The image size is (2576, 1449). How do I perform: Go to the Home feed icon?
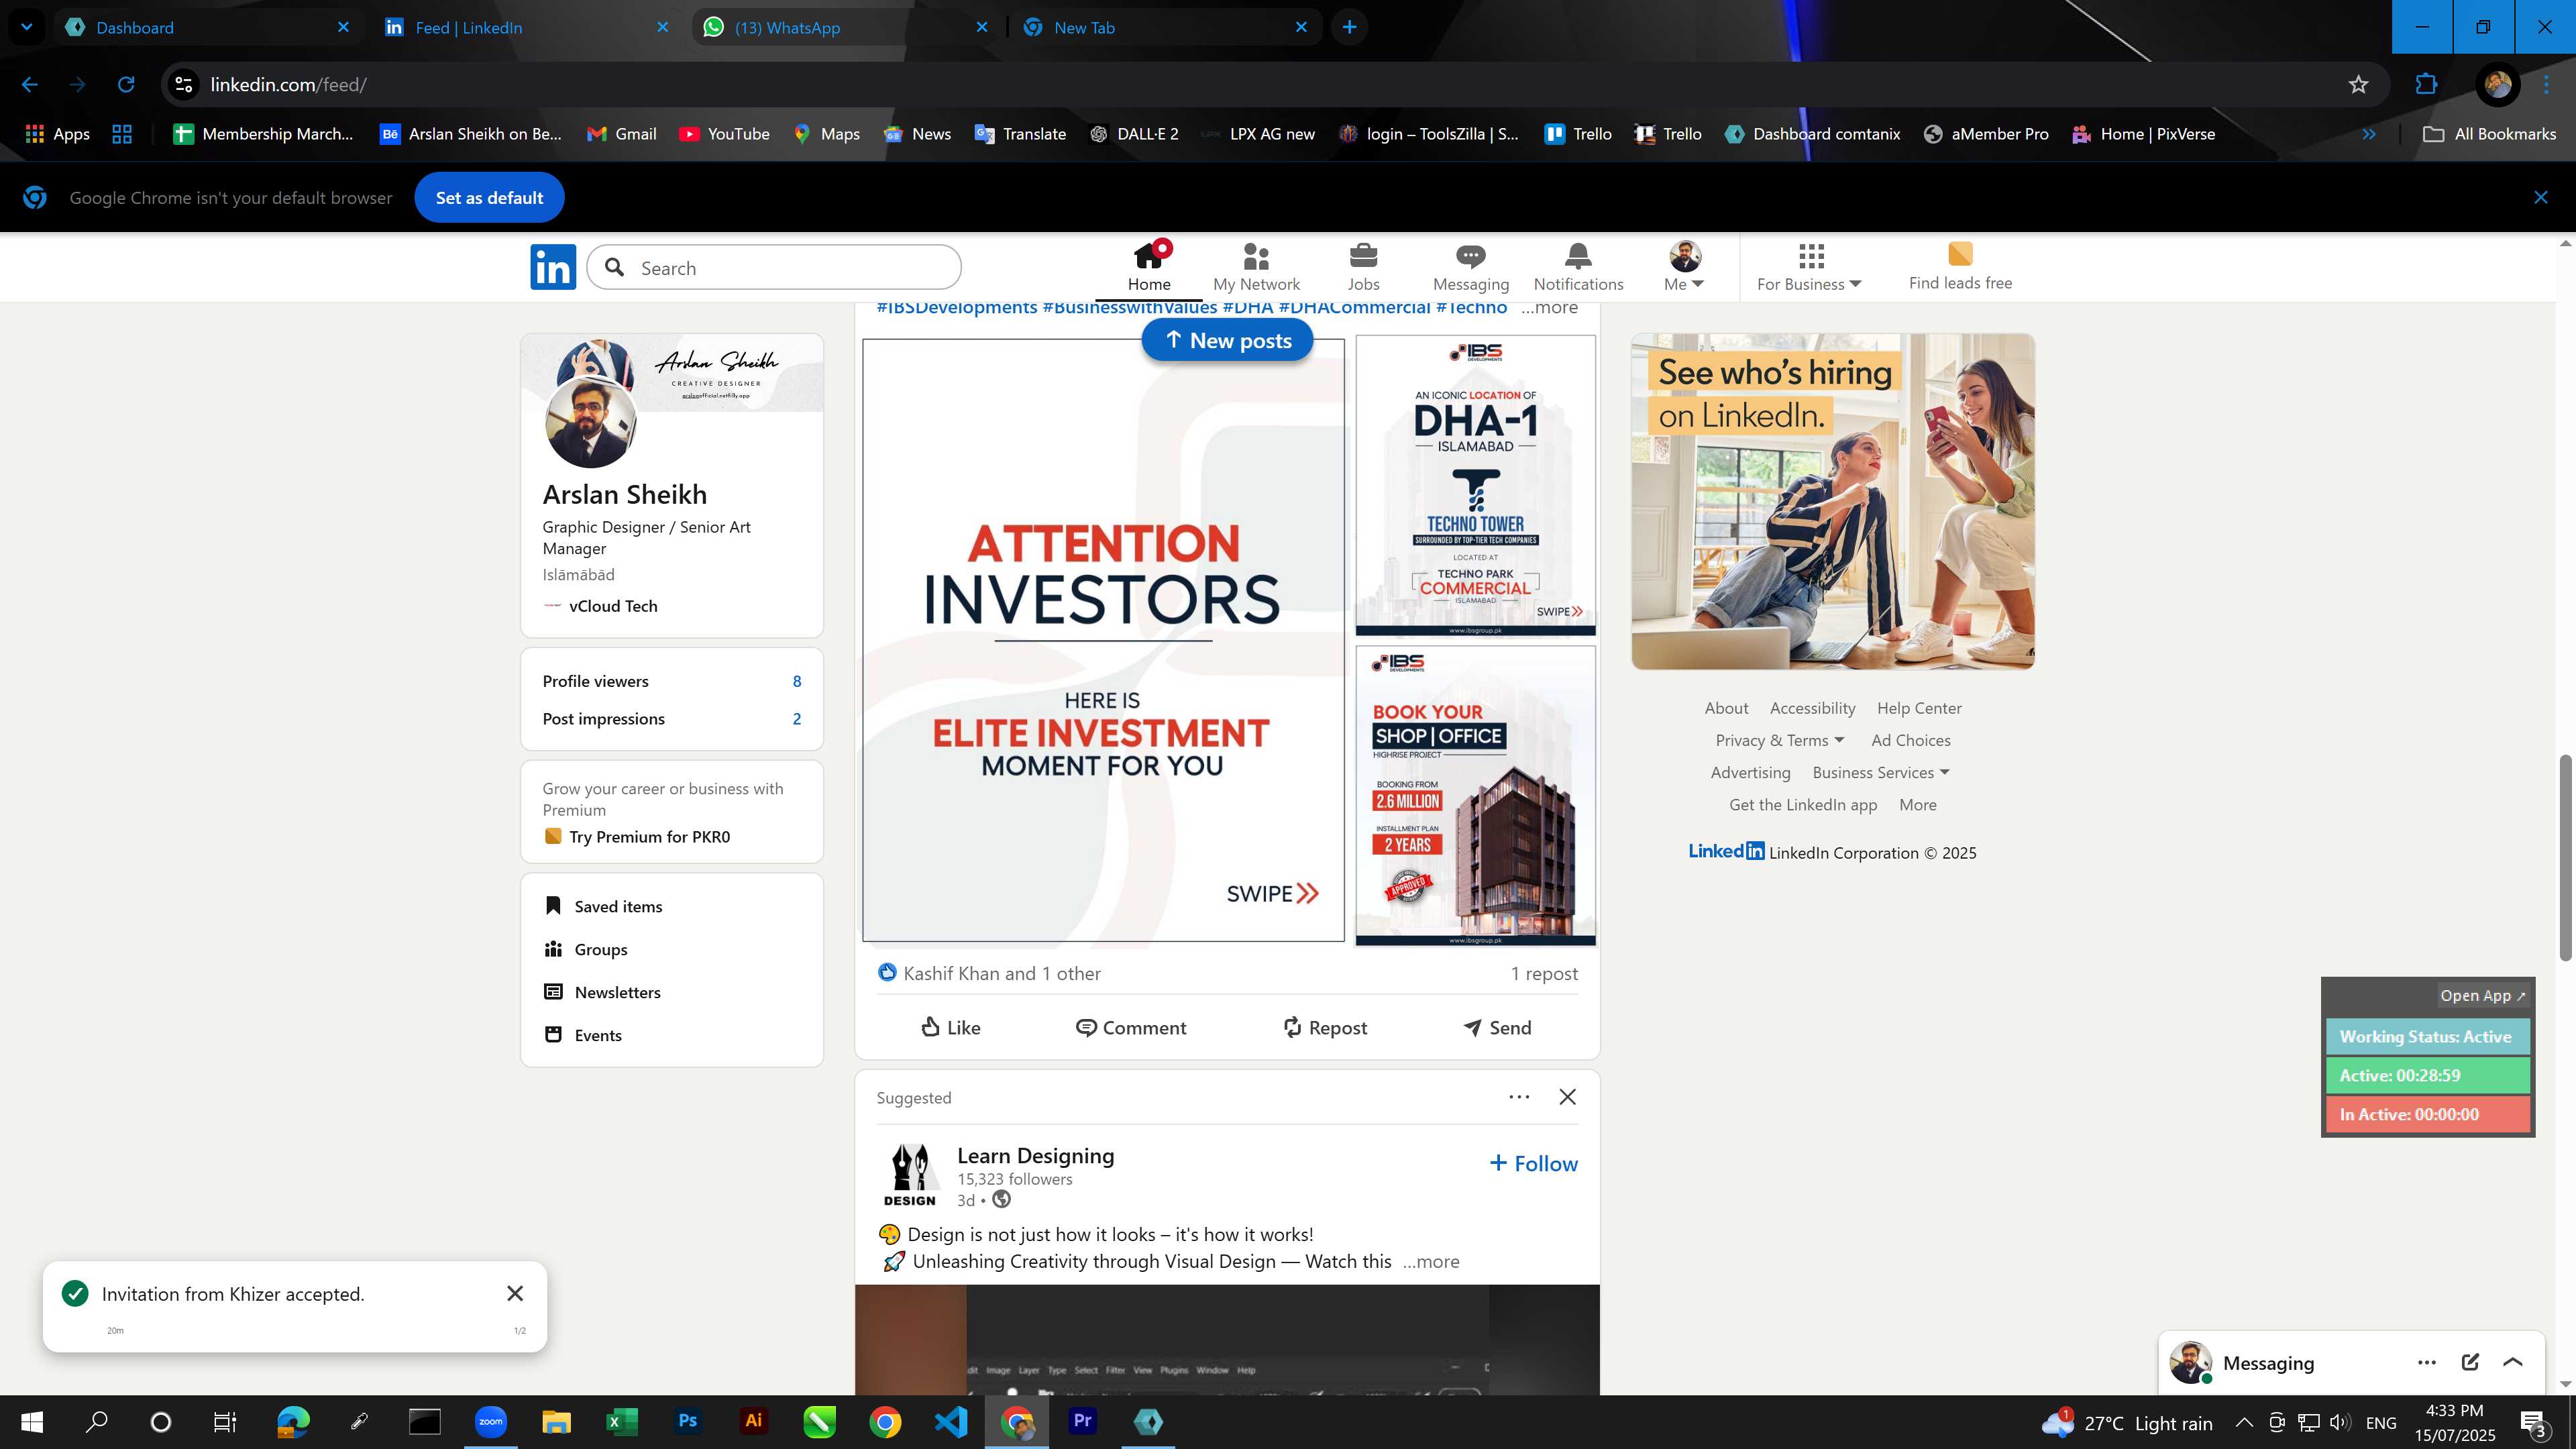pos(1149,267)
